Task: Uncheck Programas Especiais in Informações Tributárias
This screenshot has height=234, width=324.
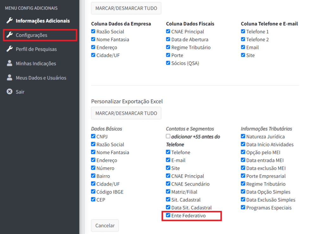Action: (x=242, y=207)
